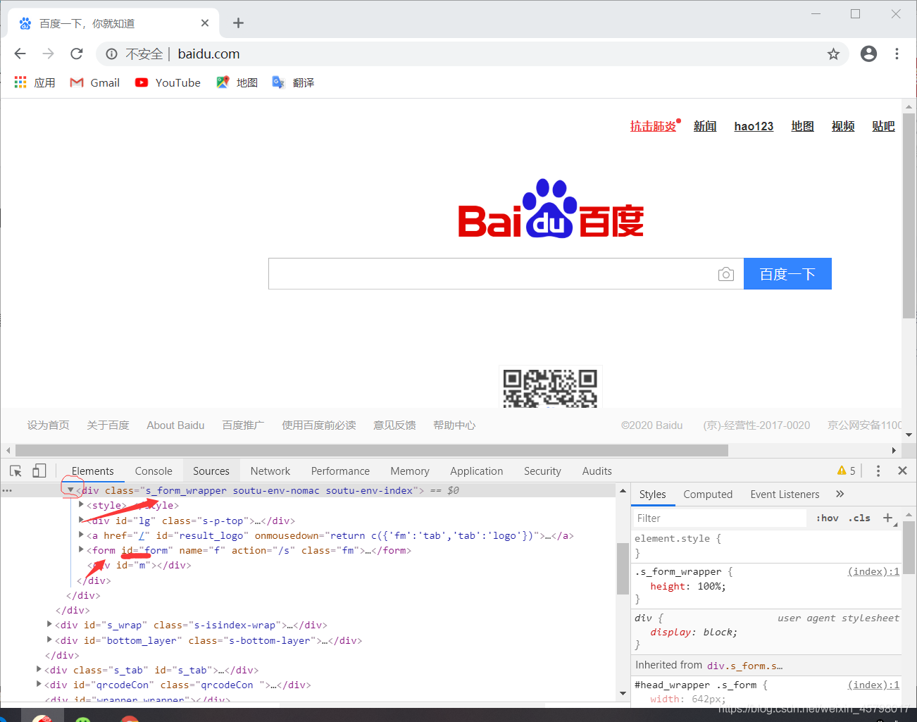Screen dimensions: 917x722
Task: Expand the qrcodeCon div node
Action: click(39, 684)
